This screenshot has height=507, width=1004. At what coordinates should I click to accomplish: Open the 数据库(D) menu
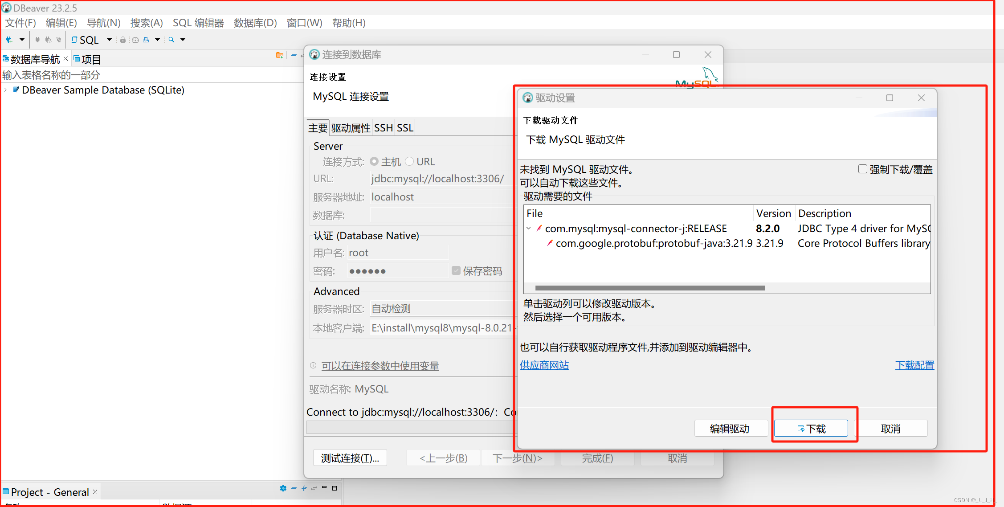click(255, 23)
